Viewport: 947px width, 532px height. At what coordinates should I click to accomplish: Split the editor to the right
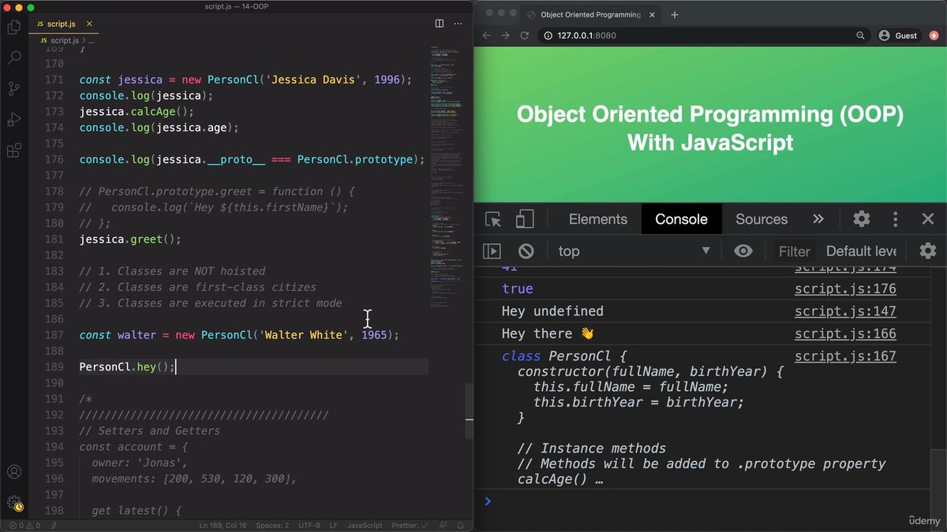point(440,24)
